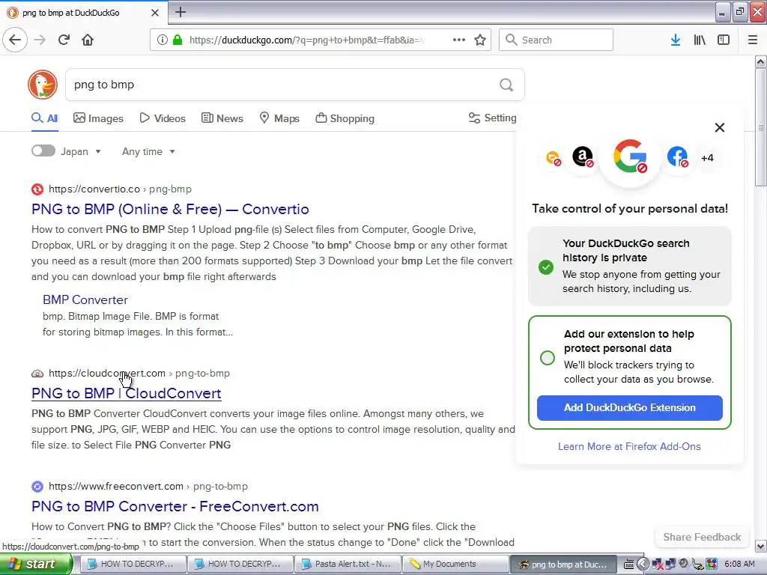Click the taskbar clock 6:08 AM
This screenshot has width=767, height=575.
739,565
